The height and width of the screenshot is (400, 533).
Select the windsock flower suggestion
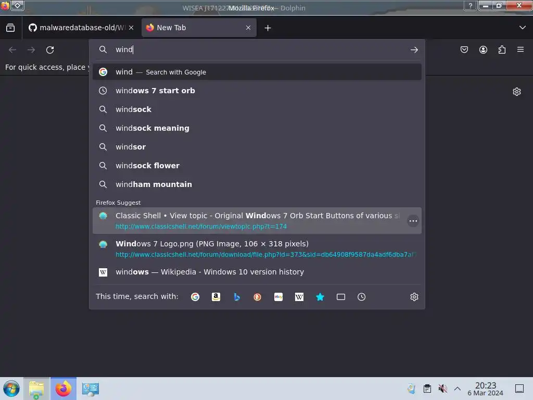(257, 166)
